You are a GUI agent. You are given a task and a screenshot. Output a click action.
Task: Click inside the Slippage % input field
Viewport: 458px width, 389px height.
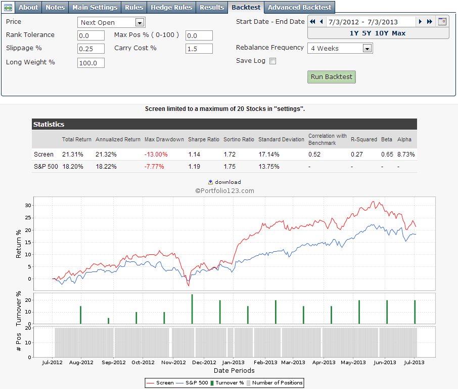tap(90, 49)
